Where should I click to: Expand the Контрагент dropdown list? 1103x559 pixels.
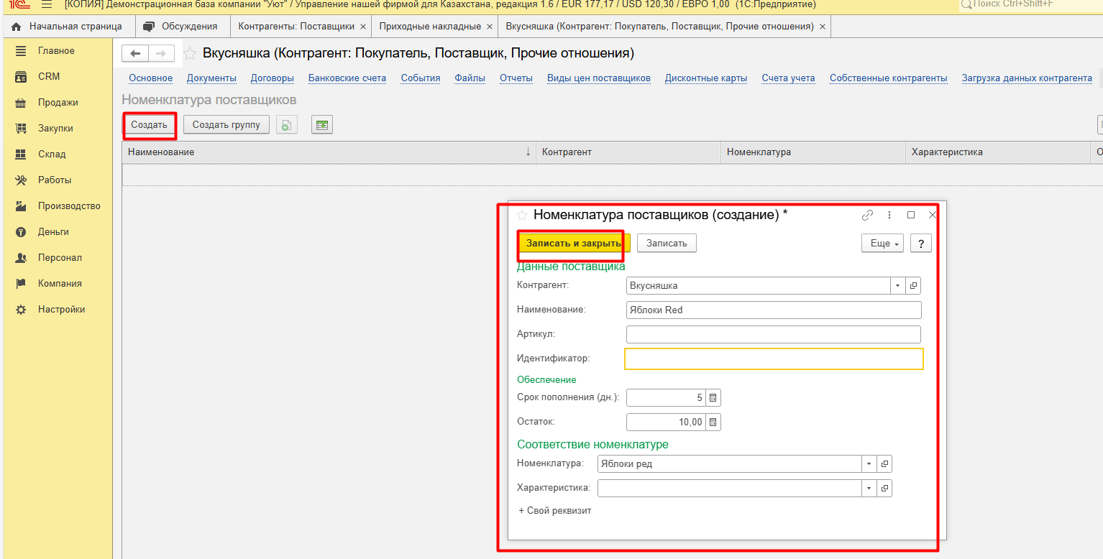point(897,286)
